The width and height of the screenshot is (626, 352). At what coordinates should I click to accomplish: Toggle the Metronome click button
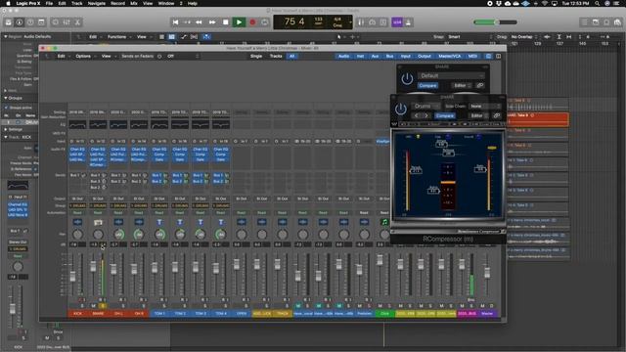(408, 22)
